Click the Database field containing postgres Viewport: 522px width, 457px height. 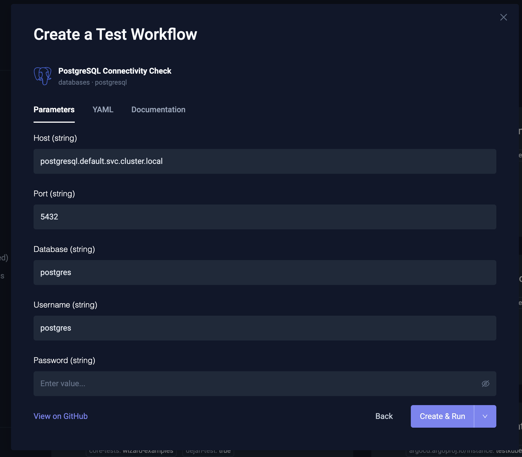pyautogui.click(x=265, y=273)
